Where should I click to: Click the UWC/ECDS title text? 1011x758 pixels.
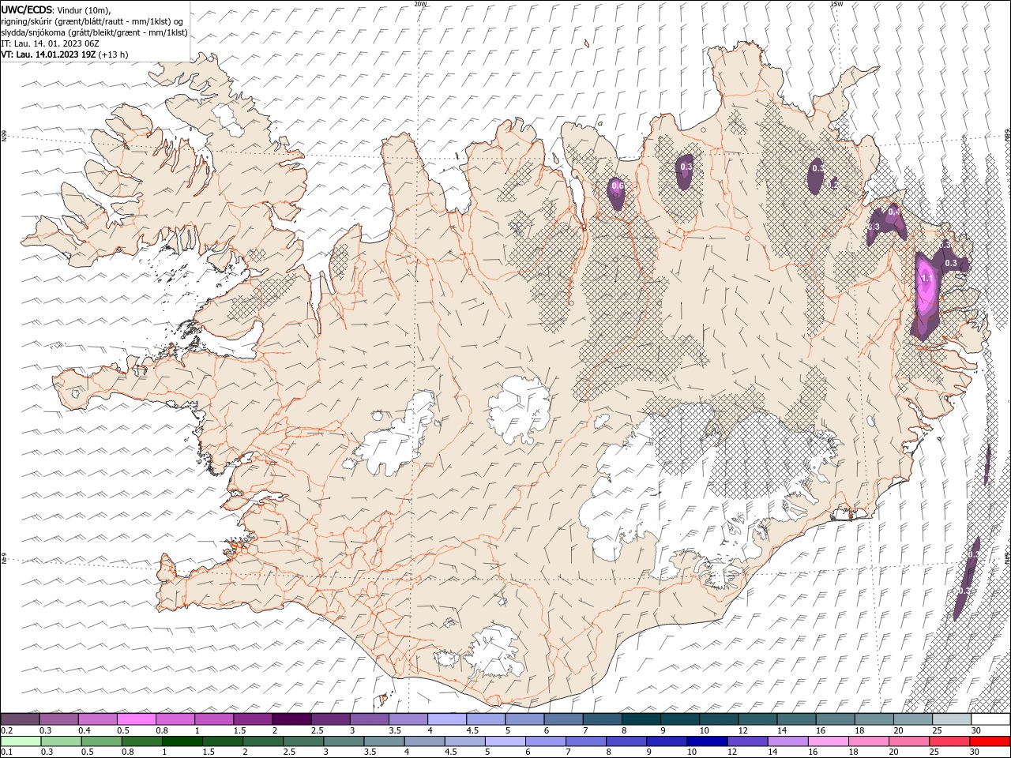[28, 9]
